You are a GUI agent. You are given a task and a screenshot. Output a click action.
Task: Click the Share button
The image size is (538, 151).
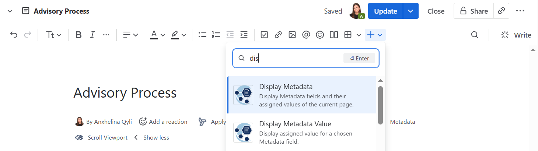click(474, 11)
